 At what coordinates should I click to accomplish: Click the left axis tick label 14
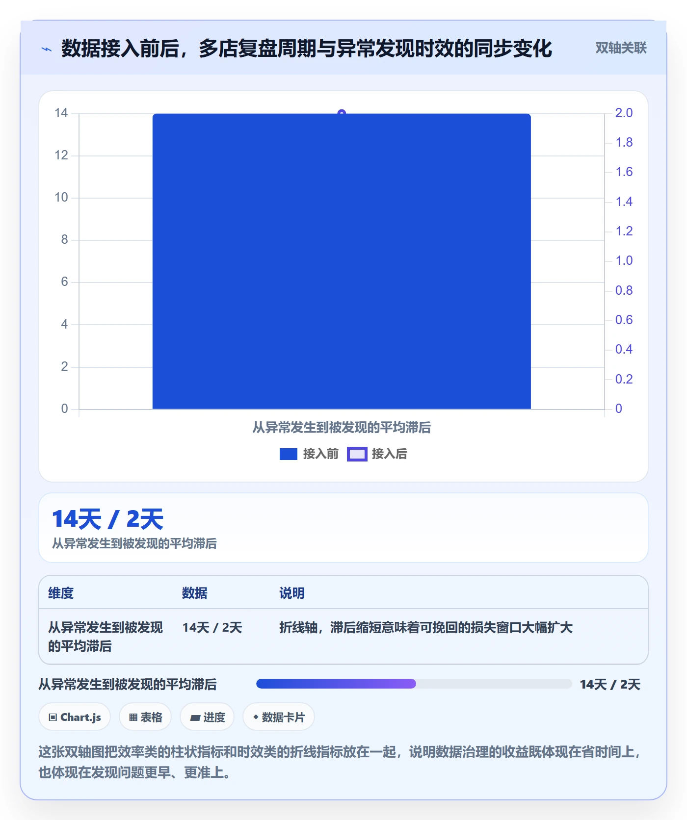(x=61, y=113)
